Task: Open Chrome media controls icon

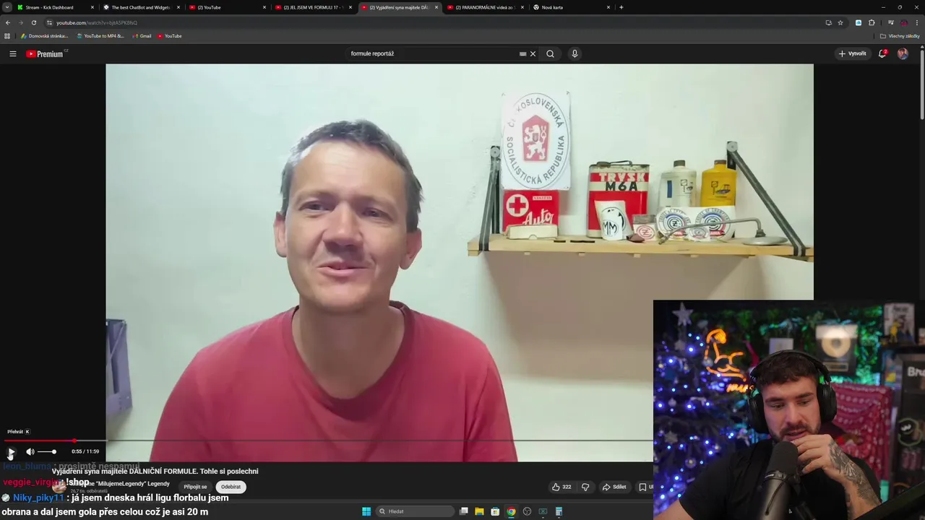Action: coord(890,22)
